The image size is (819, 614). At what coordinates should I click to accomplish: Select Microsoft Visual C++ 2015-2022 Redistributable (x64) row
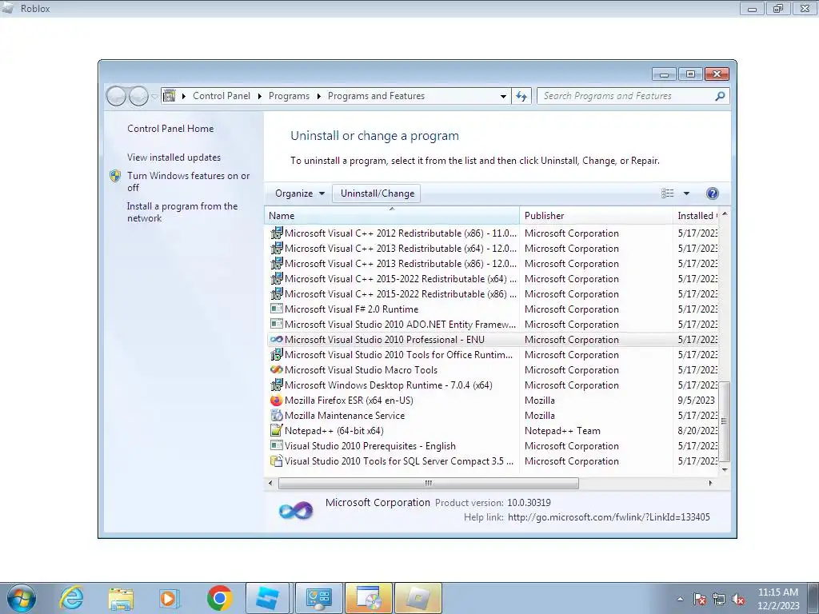[493, 279]
